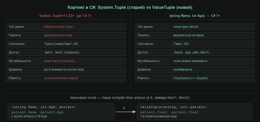Click 'reference type (клас)' value
This screenshot has height=122, width=260.
(x=59, y=27)
